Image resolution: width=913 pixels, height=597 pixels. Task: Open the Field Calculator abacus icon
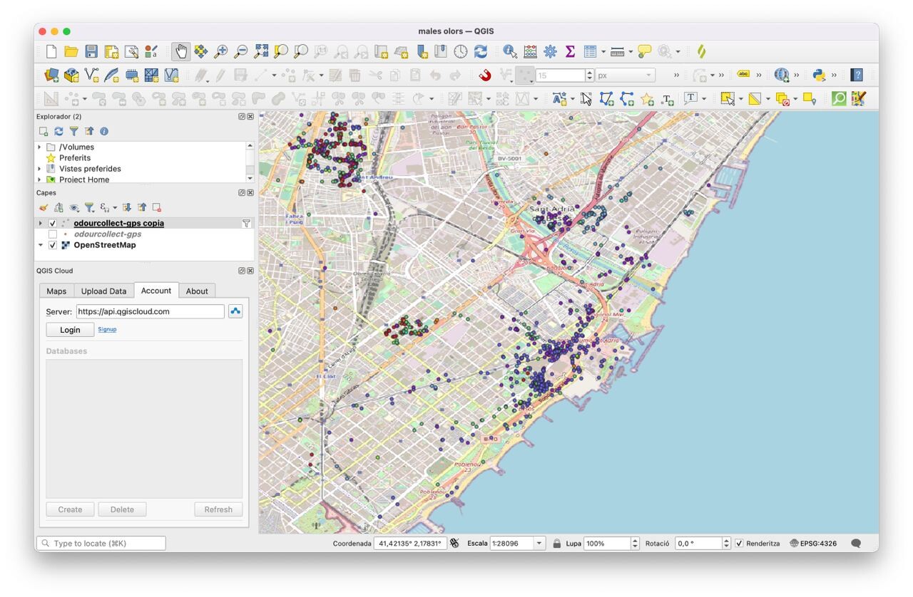[530, 51]
